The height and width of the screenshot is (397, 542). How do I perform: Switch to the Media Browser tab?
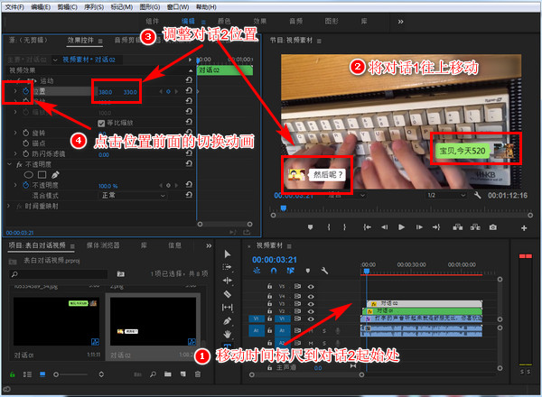click(x=103, y=245)
